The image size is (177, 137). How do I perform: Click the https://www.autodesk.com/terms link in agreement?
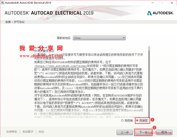[x=61, y=66]
